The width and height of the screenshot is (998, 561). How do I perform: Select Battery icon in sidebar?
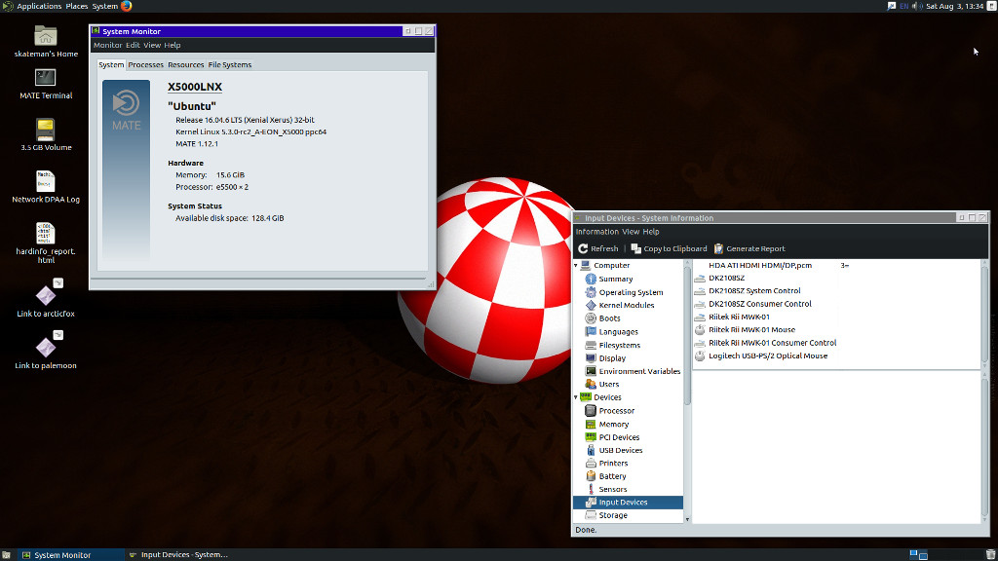[591, 476]
